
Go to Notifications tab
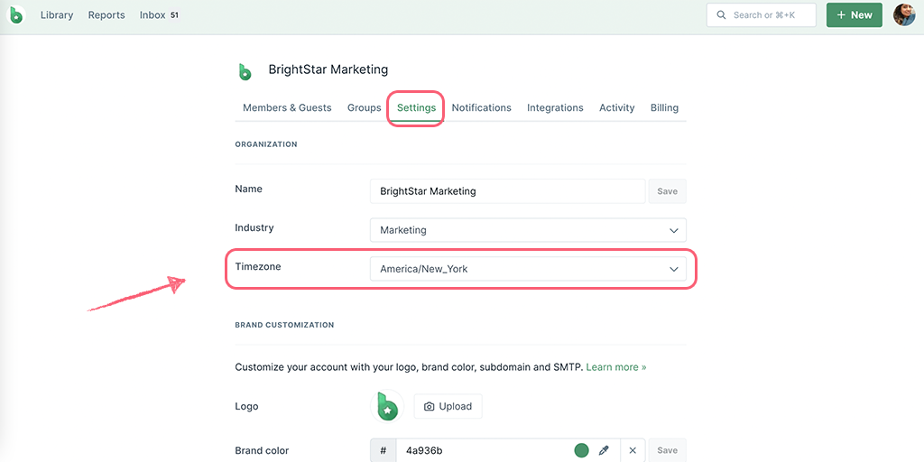coord(482,108)
